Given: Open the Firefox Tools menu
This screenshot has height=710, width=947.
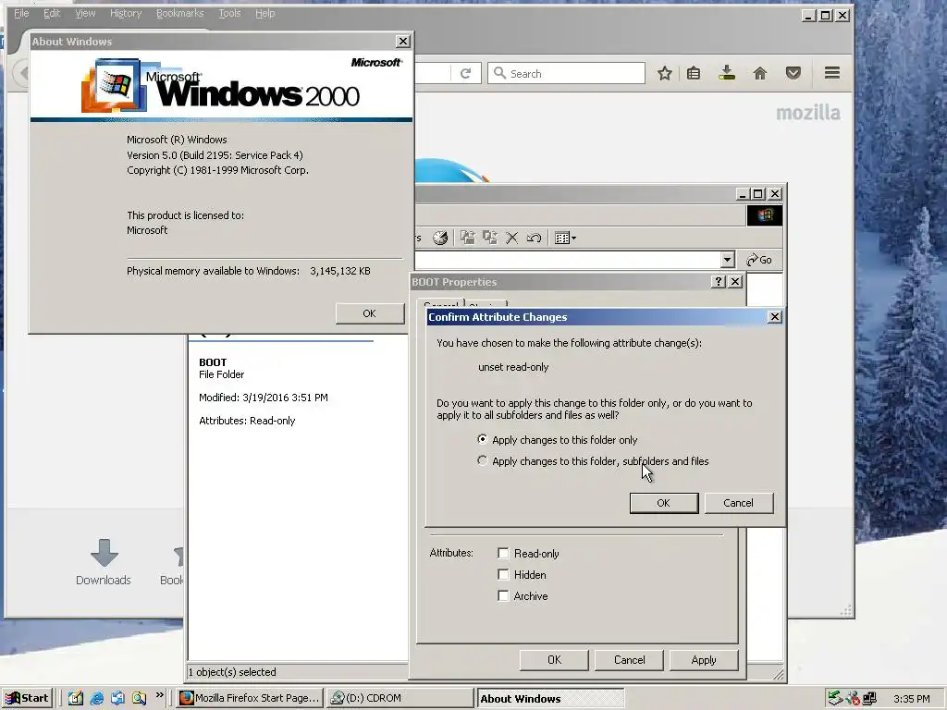Looking at the screenshot, I should (x=229, y=13).
